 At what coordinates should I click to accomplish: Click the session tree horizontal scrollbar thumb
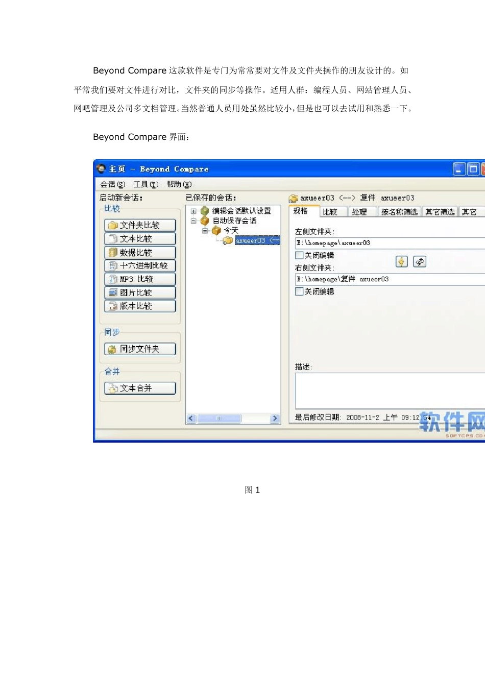(219, 419)
